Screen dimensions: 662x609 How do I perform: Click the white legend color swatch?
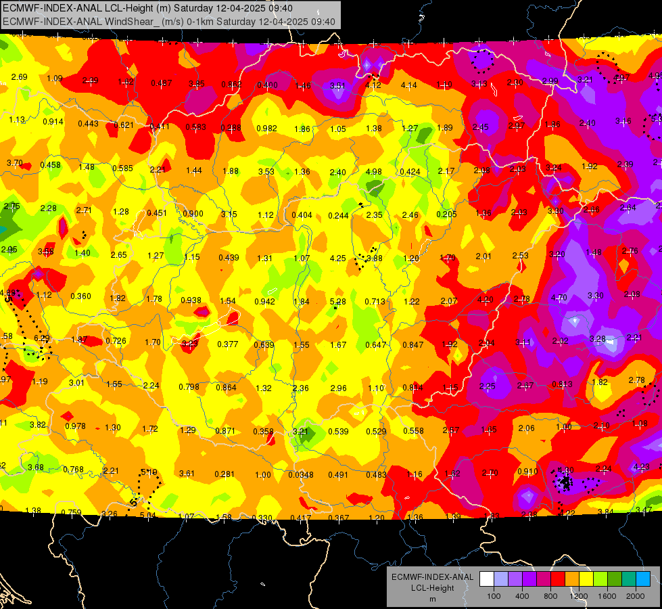pyautogui.click(x=487, y=579)
